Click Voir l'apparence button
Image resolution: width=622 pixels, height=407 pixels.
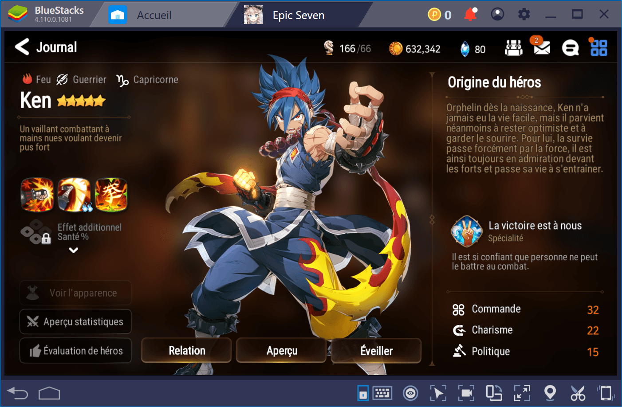pos(75,293)
